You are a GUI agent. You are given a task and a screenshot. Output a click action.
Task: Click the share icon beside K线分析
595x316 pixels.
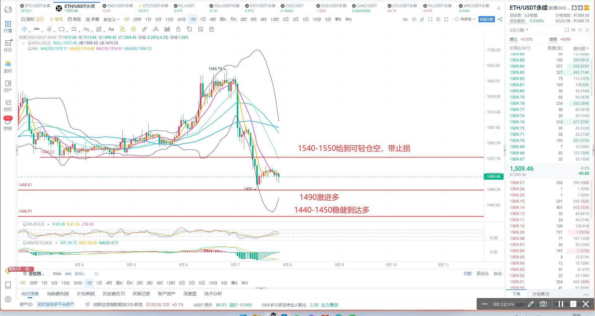[500, 19]
